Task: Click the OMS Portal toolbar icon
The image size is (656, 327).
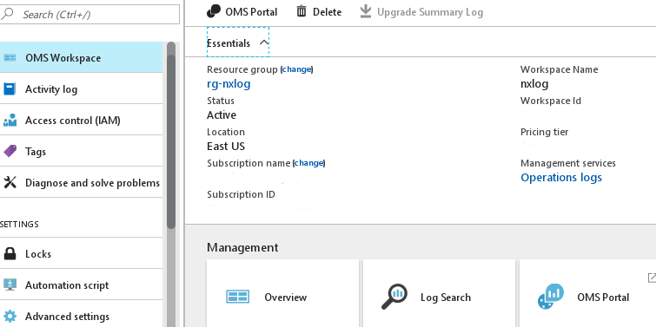Action: [214, 11]
